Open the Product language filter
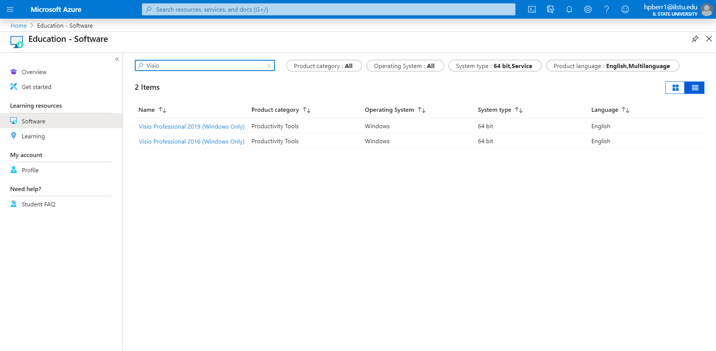The height and width of the screenshot is (351, 716). click(x=613, y=66)
